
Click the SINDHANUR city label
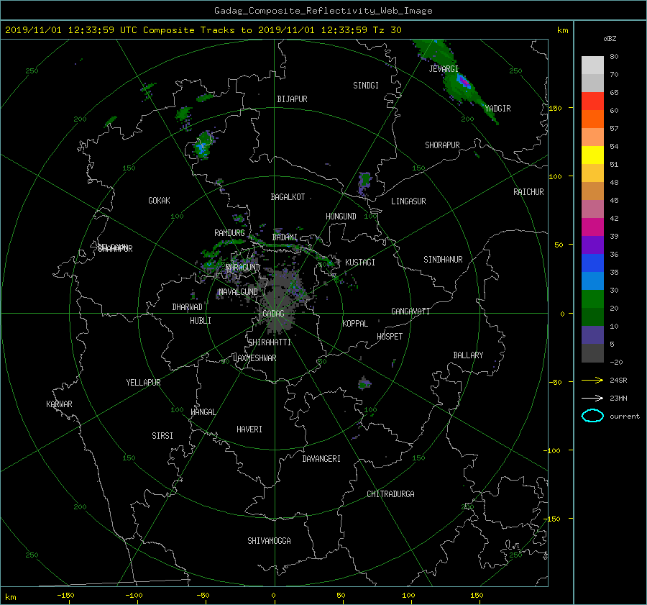click(443, 260)
